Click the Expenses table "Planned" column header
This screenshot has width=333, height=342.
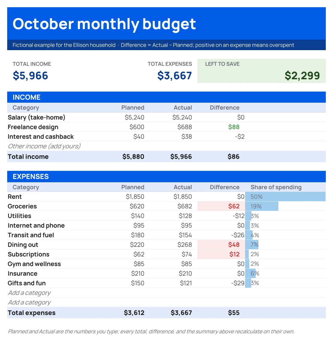pyautogui.click(x=133, y=187)
